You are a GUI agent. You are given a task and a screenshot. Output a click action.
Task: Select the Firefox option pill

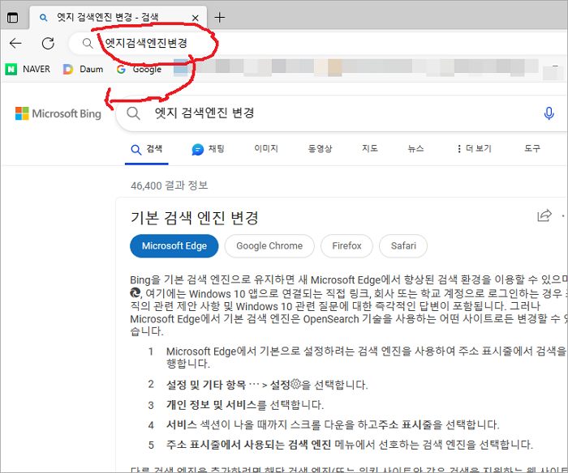click(346, 246)
